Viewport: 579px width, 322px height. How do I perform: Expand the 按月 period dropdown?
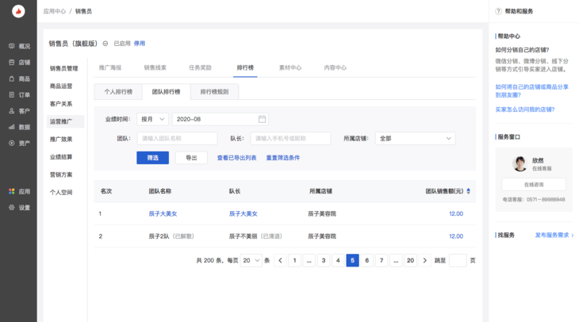pos(152,119)
